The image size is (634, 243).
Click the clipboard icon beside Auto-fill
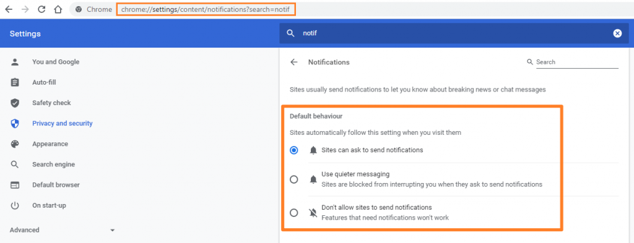(15, 82)
